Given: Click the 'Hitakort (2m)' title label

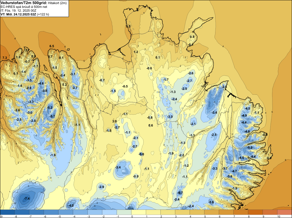Looking at the screenshot, I should (x=57, y=3).
